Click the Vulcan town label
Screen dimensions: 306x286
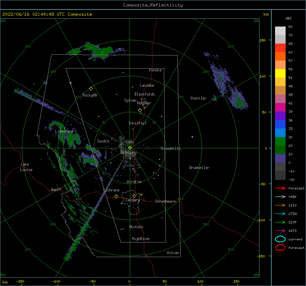173,253
